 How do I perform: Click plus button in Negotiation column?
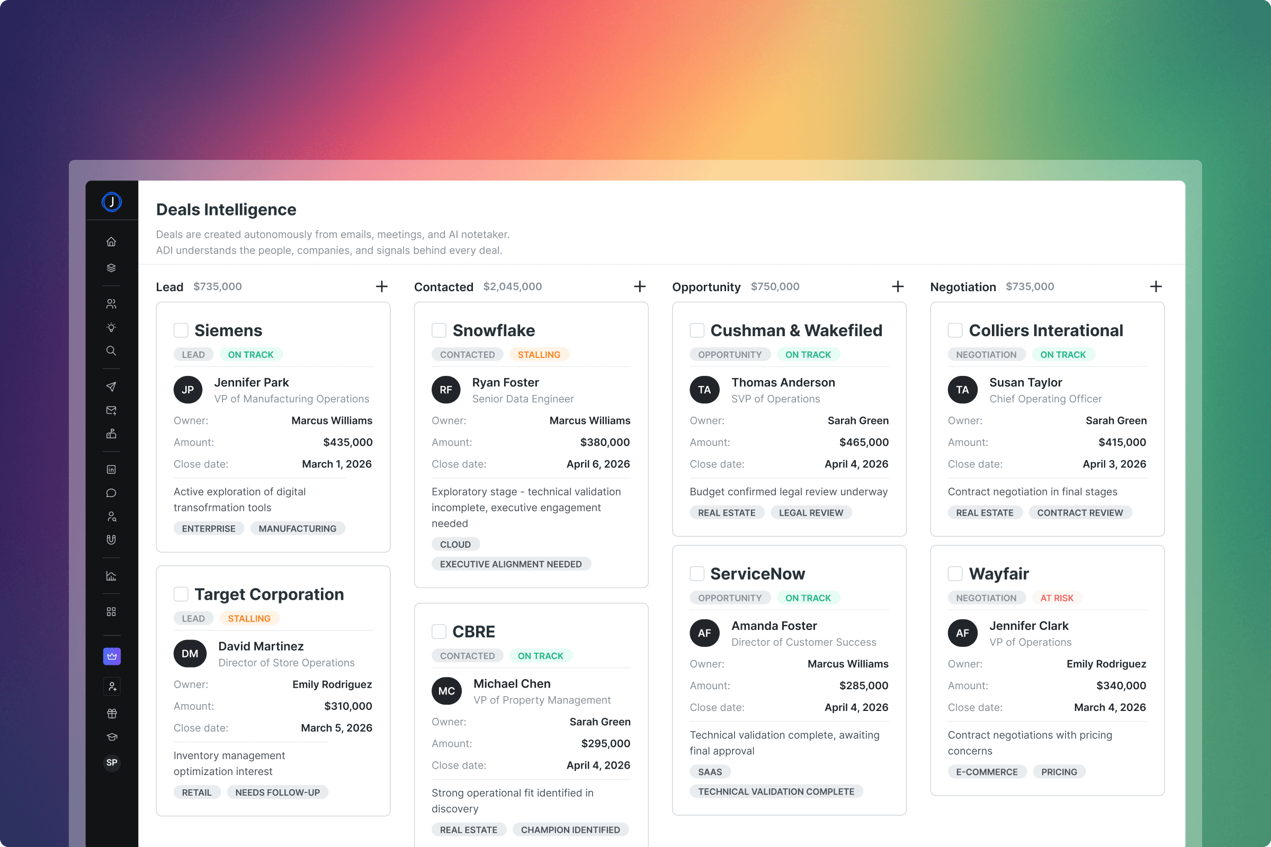click(1156, 286)
